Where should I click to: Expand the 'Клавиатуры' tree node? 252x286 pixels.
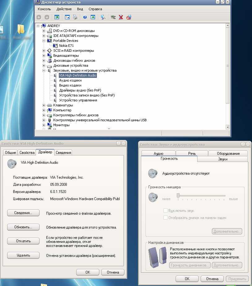pos(44,105)
